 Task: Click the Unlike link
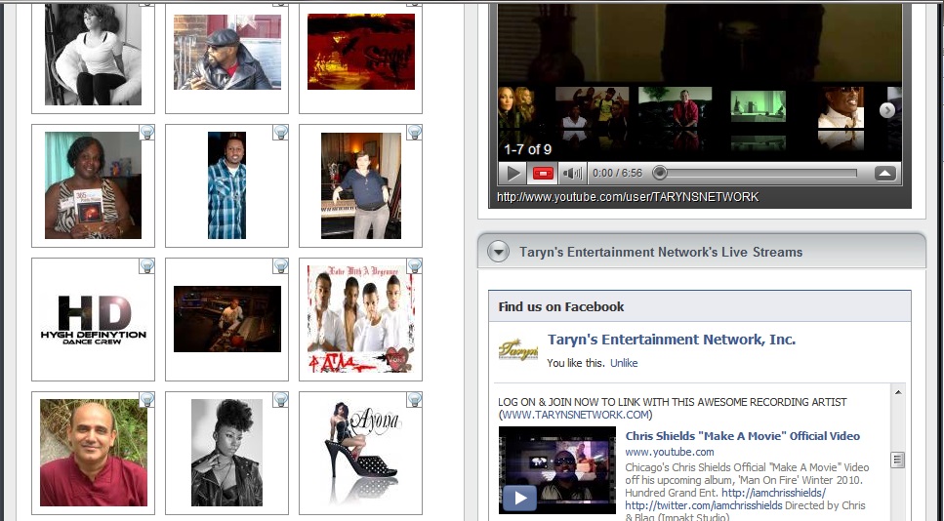pos(624,363)
